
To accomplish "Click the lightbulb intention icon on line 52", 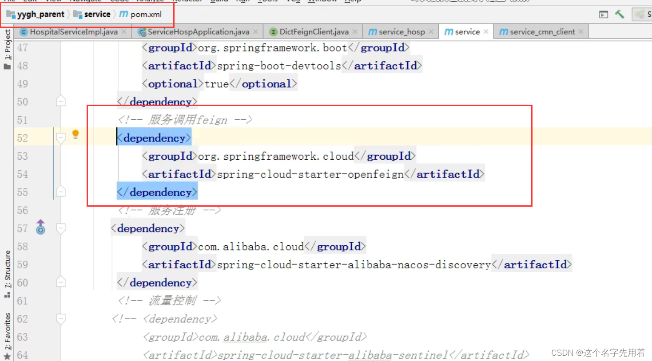I will pyautogui.click(x=76, y=134).
